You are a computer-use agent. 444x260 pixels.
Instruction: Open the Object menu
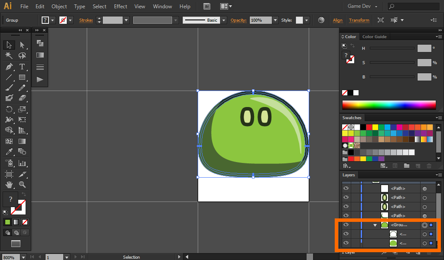[x=59, y=6]
